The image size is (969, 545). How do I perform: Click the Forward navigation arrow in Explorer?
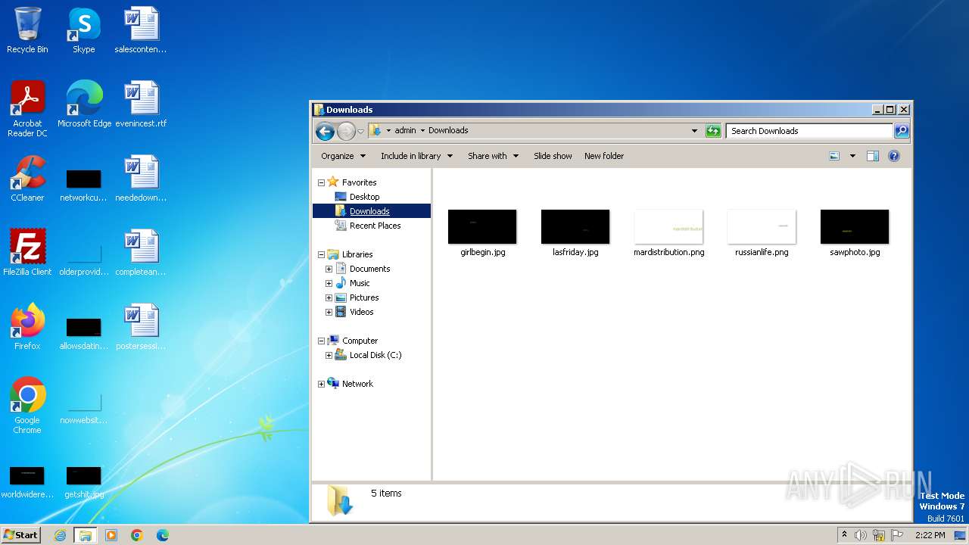[x=346, y=131]
